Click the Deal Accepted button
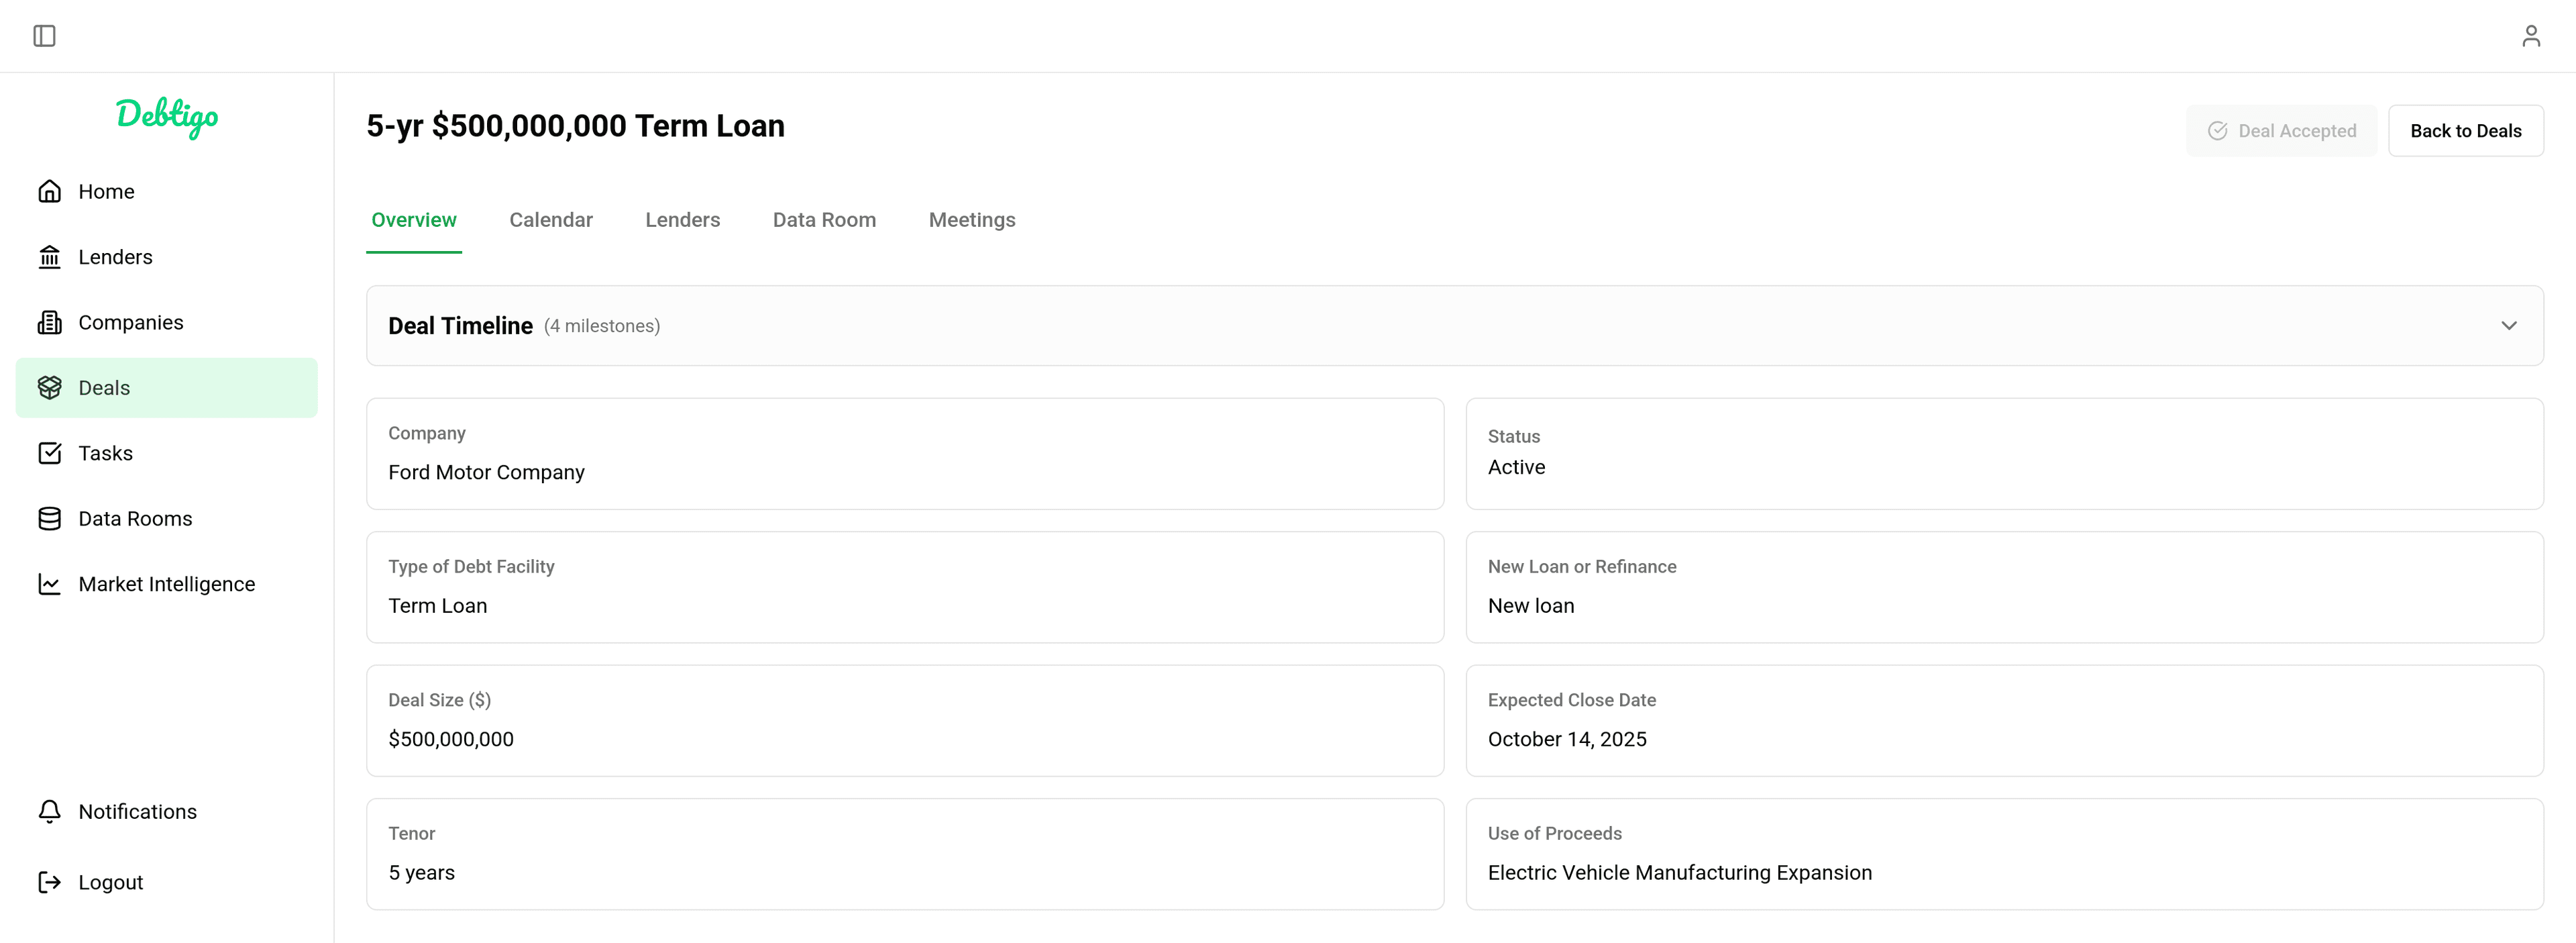The image size is (2576, 943). [x=2281, y=130]
